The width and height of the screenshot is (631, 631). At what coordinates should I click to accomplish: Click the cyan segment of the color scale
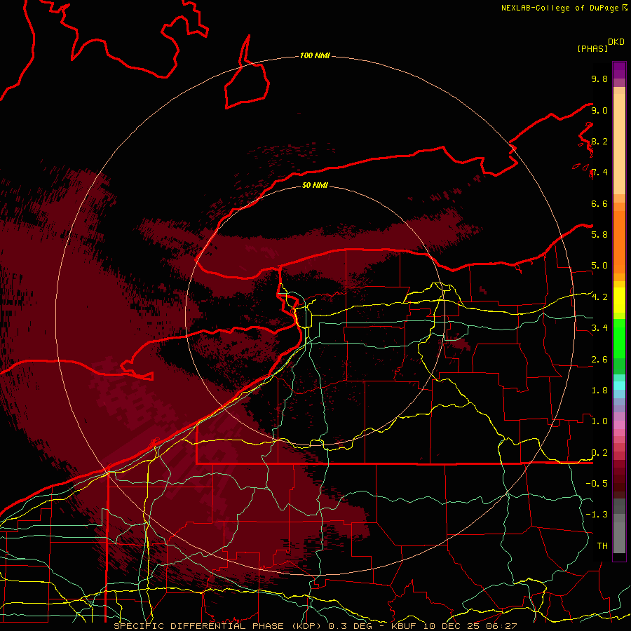tap(619, 385)
